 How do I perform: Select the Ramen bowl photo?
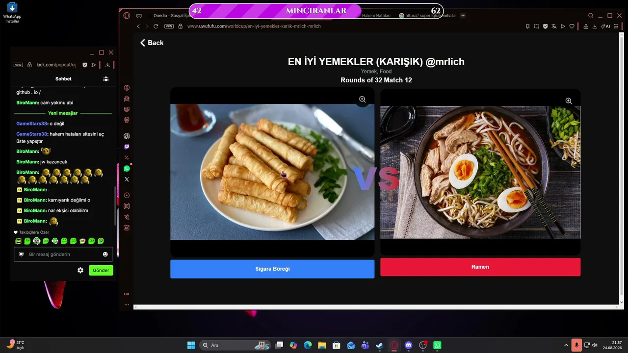[480, 172]
